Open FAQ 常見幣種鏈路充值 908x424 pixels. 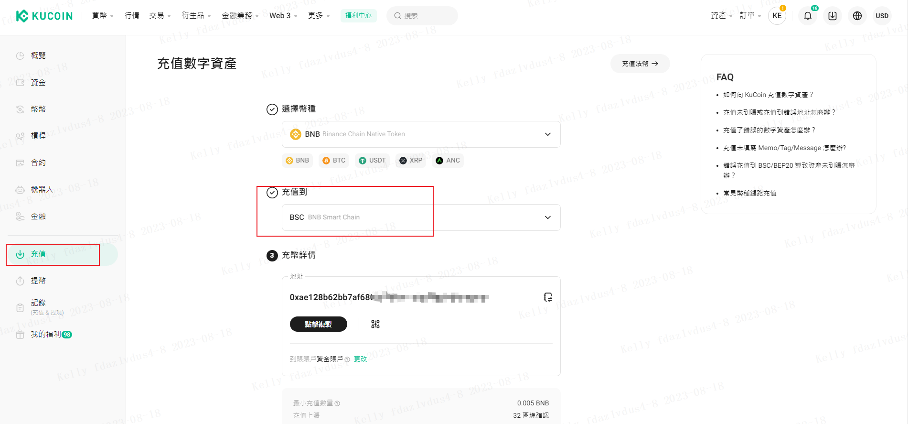[750, 193]
